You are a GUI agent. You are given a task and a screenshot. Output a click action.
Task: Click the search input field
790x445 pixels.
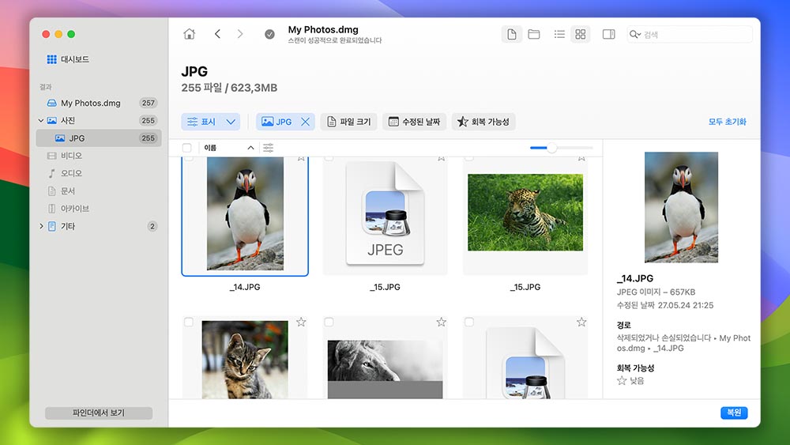click(690, 34)
